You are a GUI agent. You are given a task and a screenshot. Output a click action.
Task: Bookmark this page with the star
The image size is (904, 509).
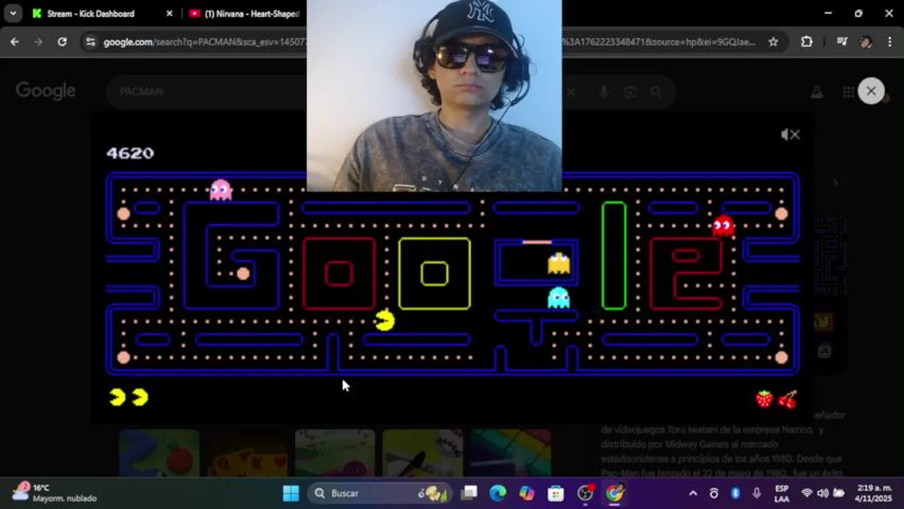pos(773,42)
